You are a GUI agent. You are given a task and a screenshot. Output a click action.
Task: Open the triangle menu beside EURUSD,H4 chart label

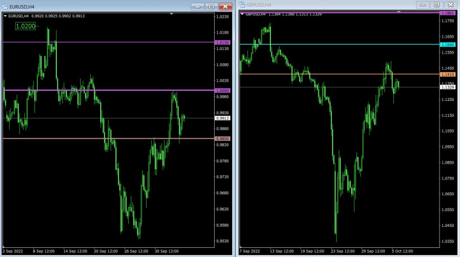5,16
